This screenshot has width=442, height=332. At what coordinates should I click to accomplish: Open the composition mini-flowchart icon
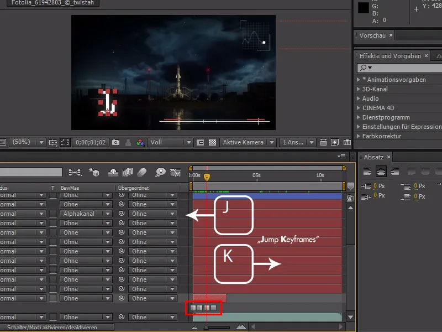75,172
